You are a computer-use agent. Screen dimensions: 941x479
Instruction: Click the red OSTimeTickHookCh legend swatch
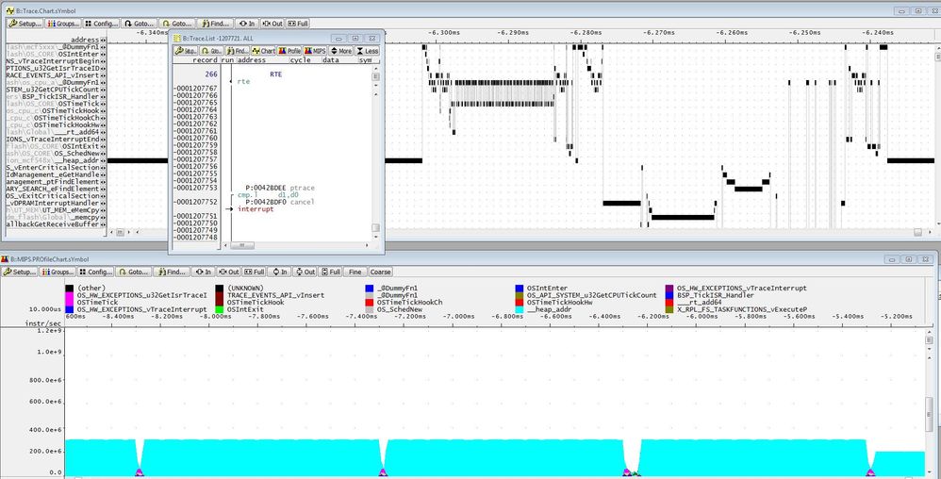coord(370,302)
